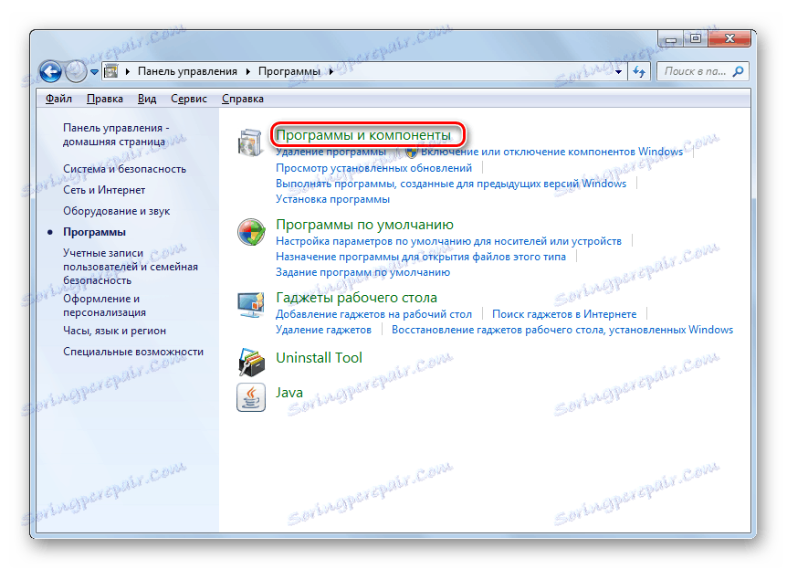This screenshot has width=787, height=569.
Task: Click Установка программы link
Action: (332, 199)
